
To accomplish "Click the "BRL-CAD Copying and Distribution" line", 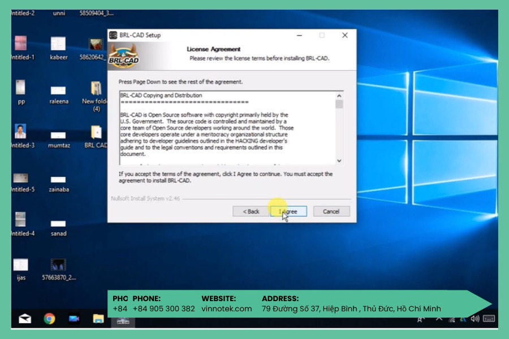I will pos(161,95).
